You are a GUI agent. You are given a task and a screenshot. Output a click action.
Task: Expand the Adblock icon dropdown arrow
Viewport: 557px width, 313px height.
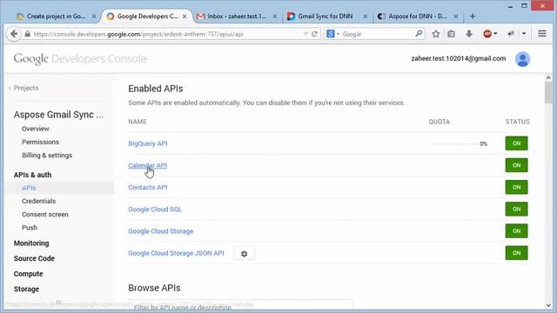pyautogui.click(x=495, y=34)
